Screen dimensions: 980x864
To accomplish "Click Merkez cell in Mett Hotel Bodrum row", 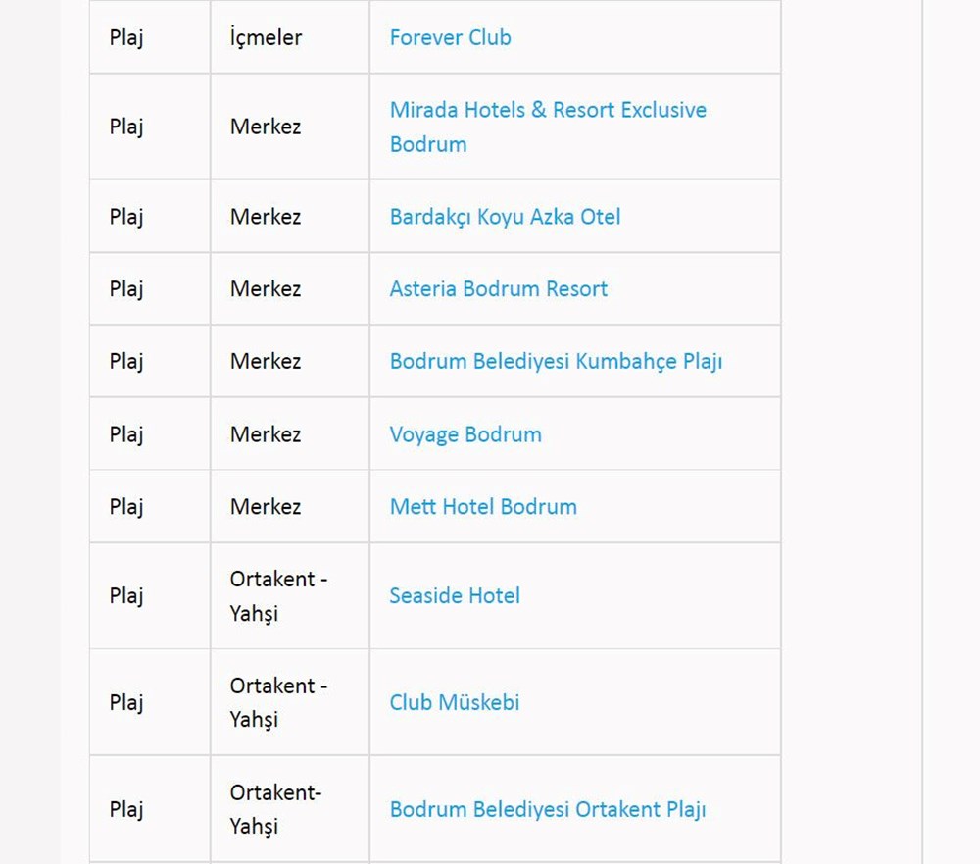I will point(265,507).
